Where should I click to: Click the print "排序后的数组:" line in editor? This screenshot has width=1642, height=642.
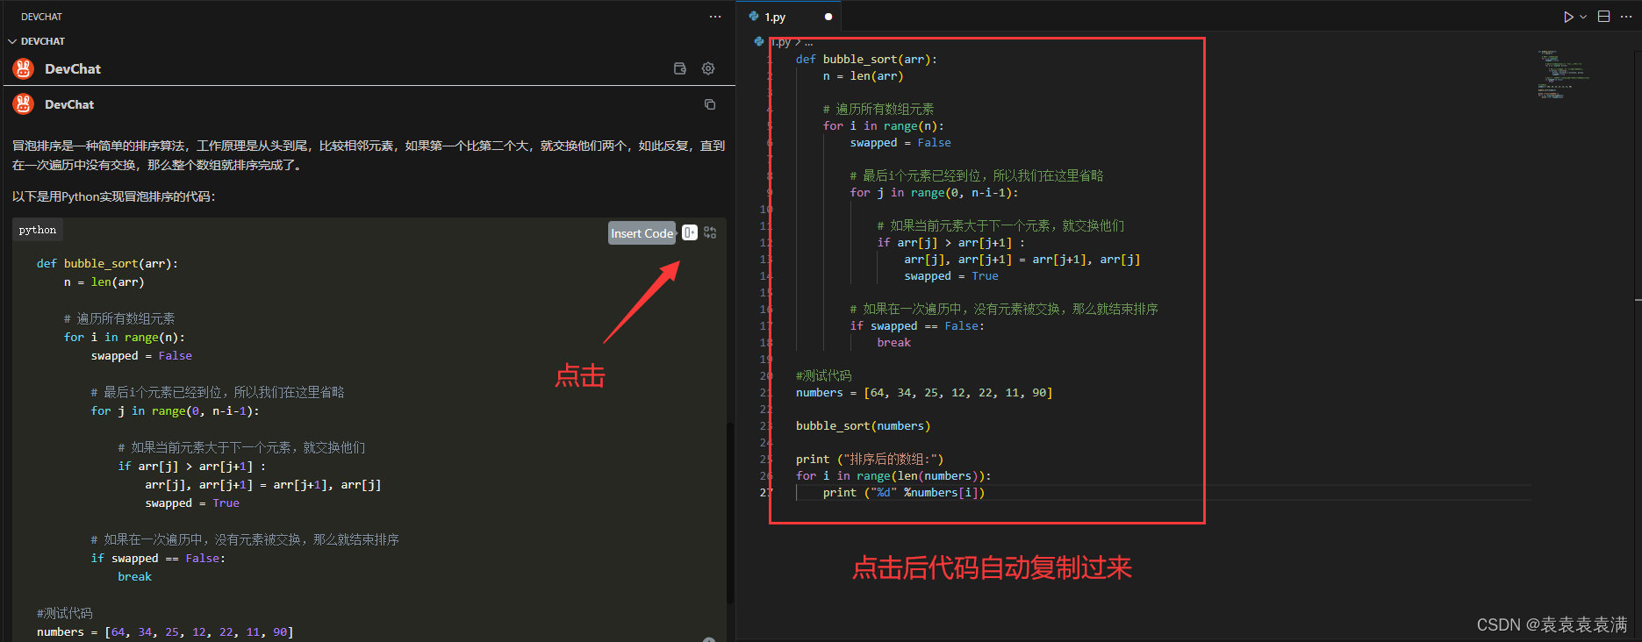coord(870,459)
